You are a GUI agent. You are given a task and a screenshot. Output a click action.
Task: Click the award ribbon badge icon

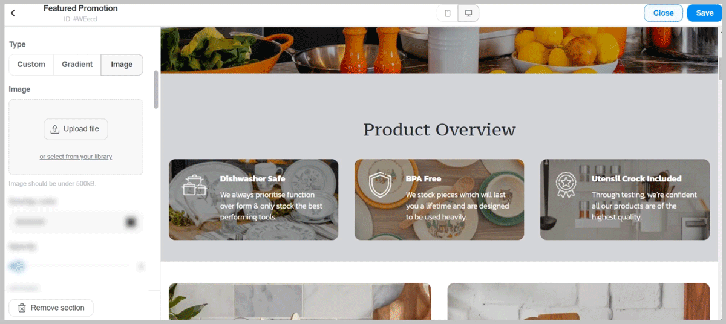click(x=566, y=185)
